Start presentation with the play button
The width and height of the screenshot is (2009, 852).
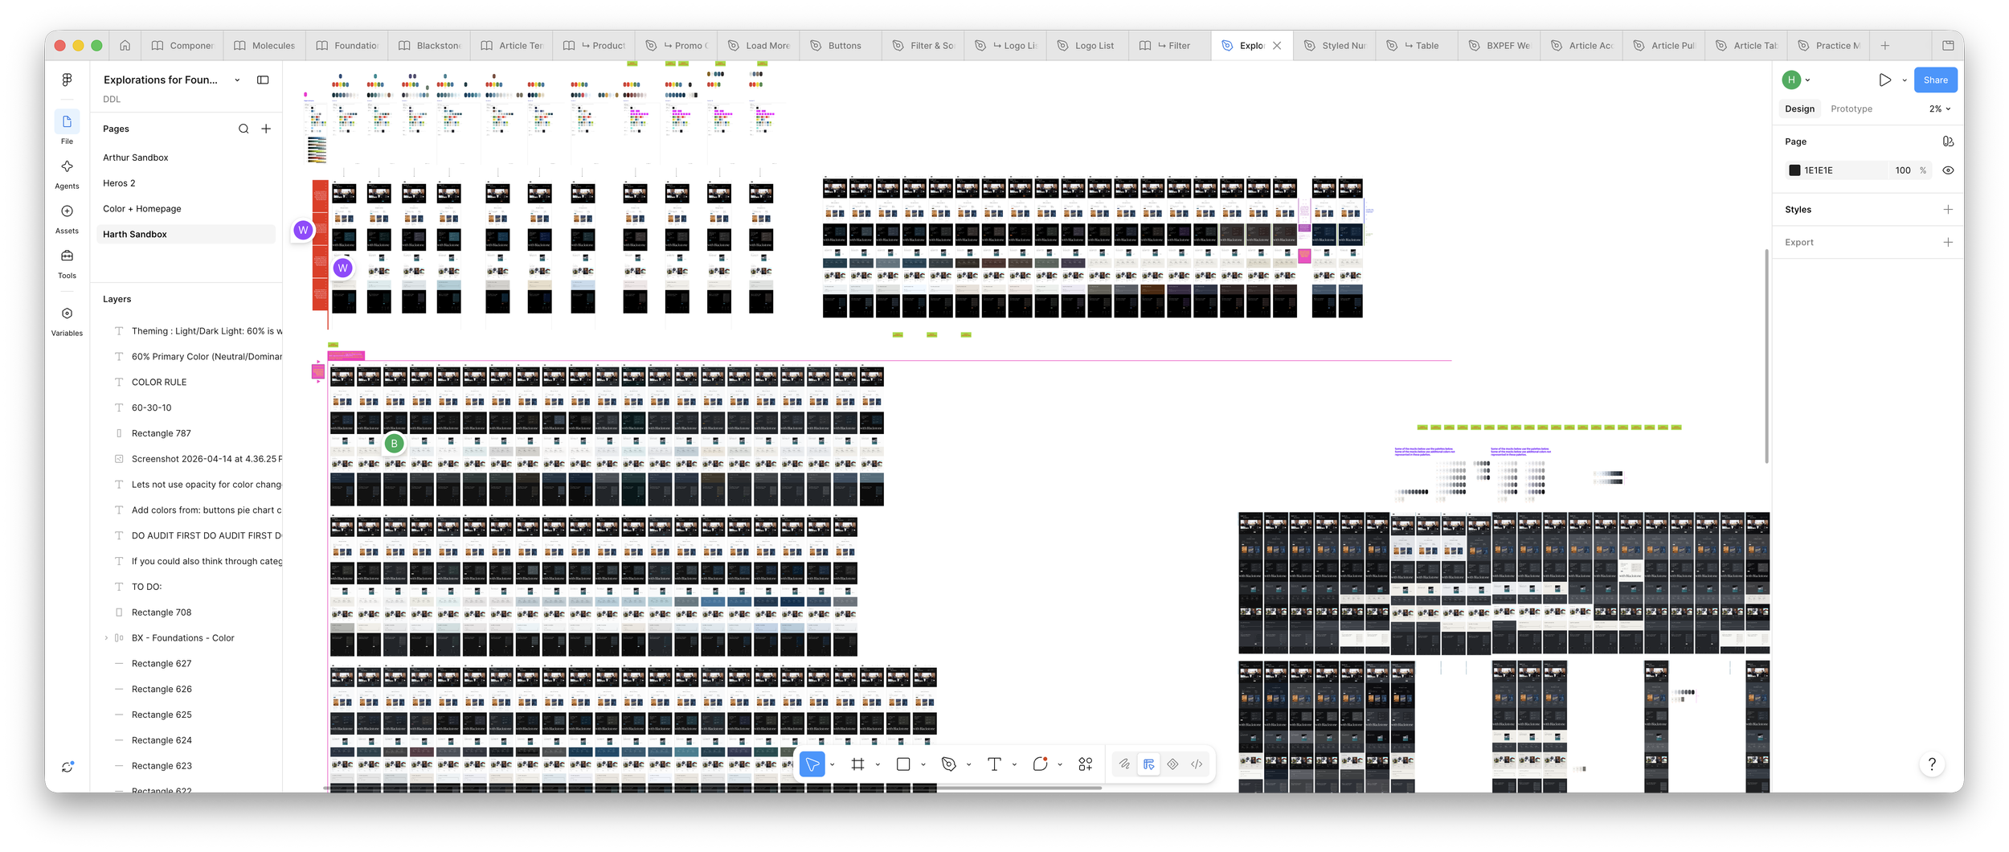pyautogui.click(x=1884, y=80)
